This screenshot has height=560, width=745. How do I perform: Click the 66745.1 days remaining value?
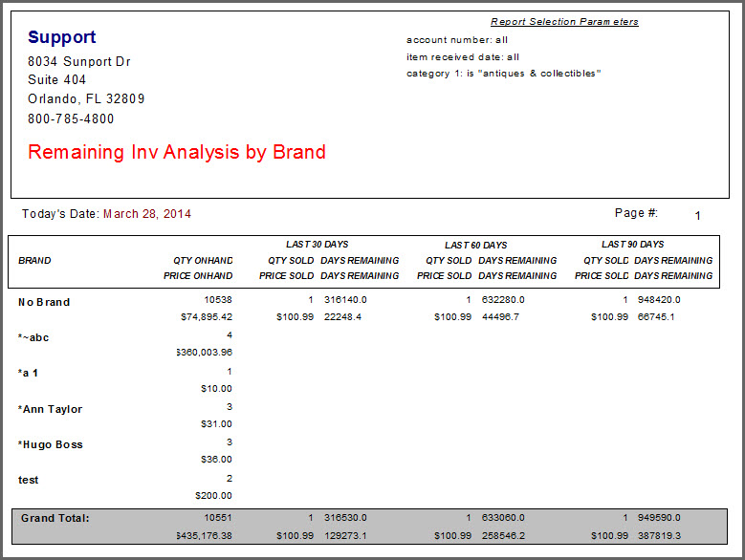[656, 317]
